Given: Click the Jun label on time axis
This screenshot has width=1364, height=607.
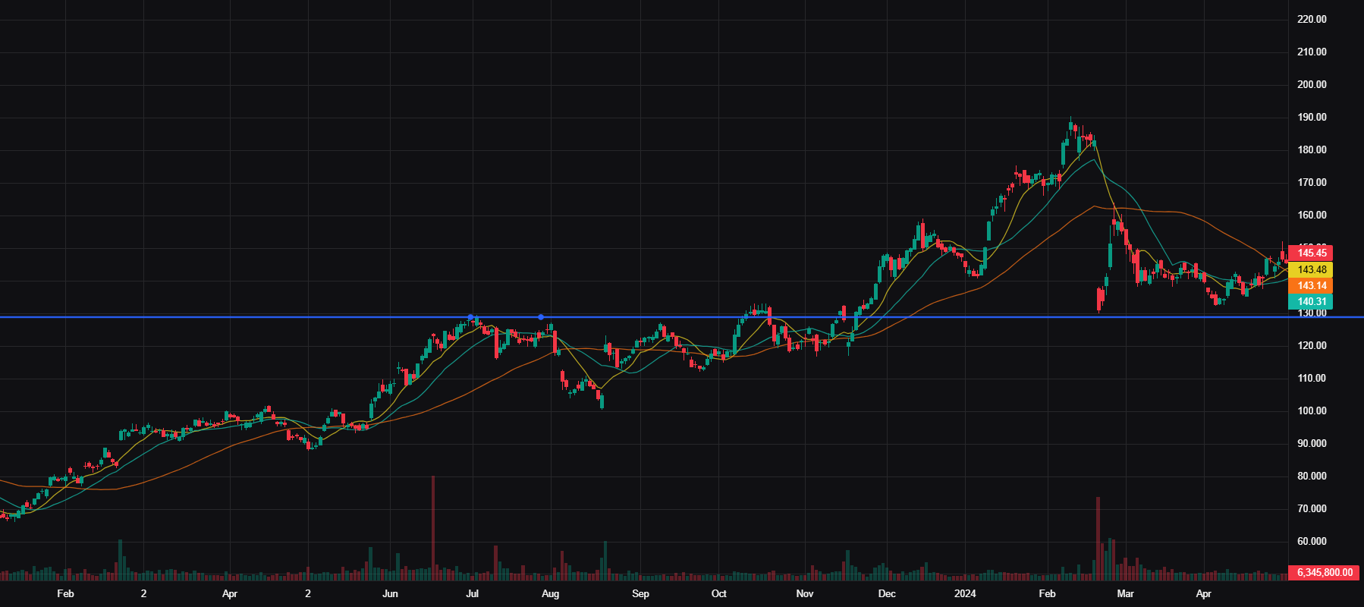Looking at the screenshot, I should [x=390, y=593].
